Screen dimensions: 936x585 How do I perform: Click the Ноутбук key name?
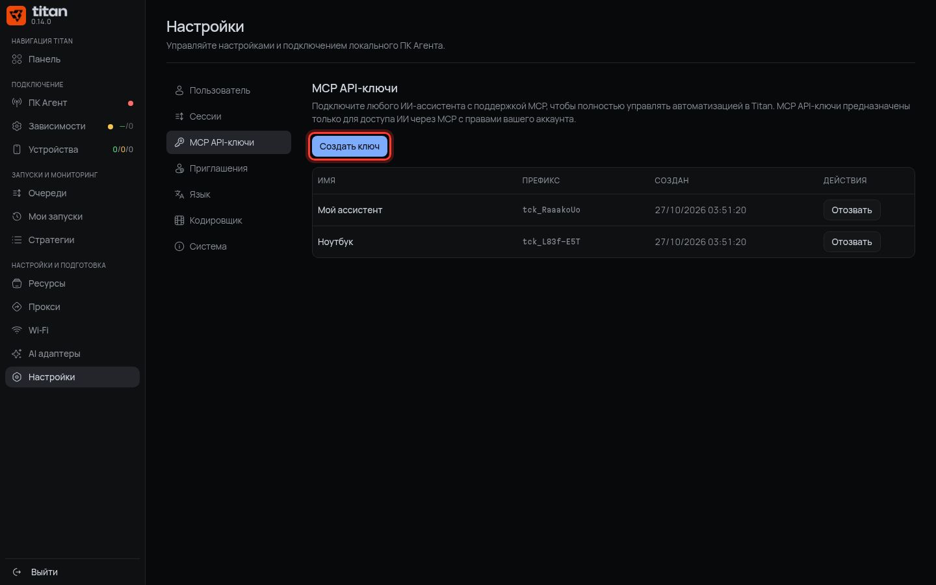[335, 242]
